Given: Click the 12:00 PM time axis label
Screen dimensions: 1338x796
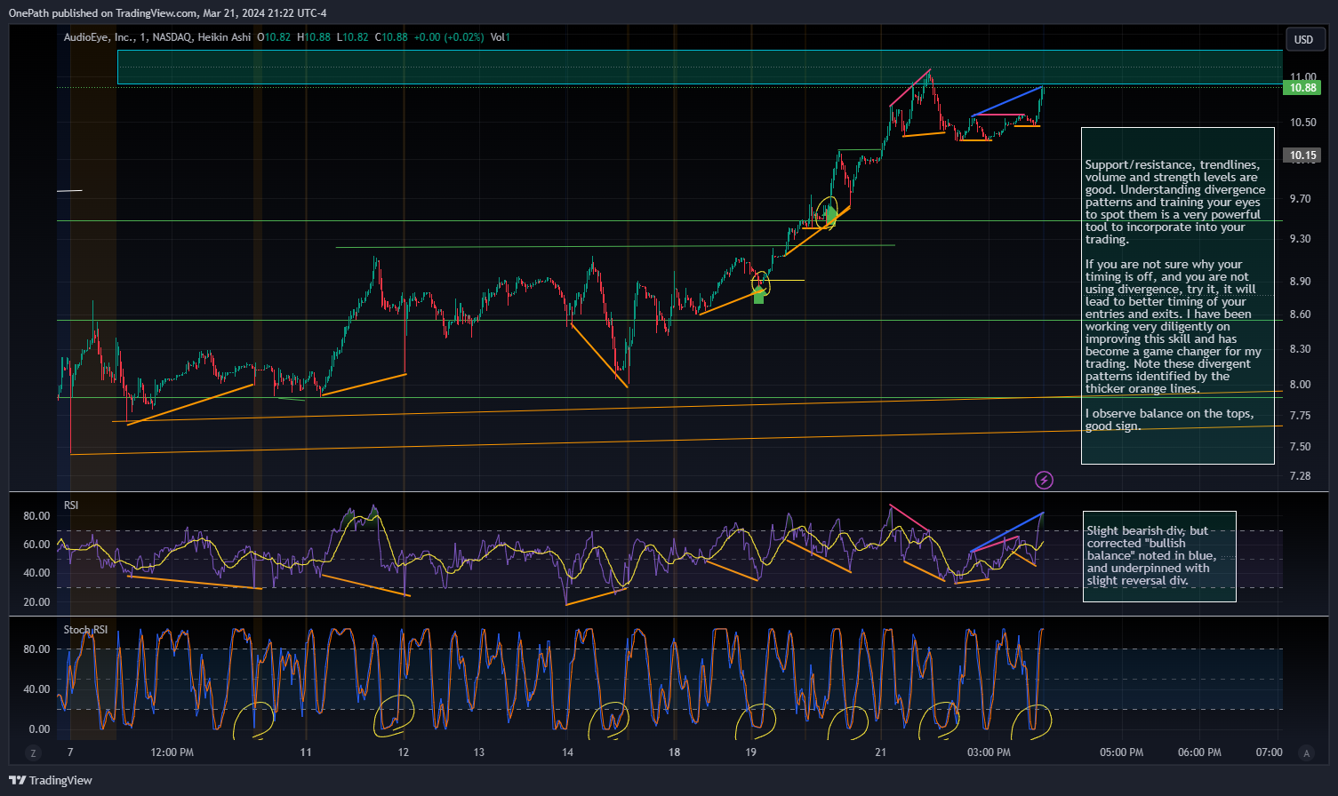Looking at the screenshot, I should click(172, 752).
